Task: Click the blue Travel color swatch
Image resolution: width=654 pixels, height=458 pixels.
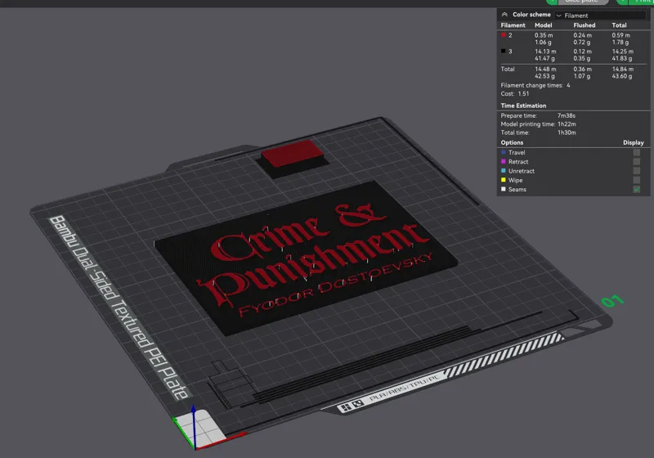Action: (x=504, y=152)
